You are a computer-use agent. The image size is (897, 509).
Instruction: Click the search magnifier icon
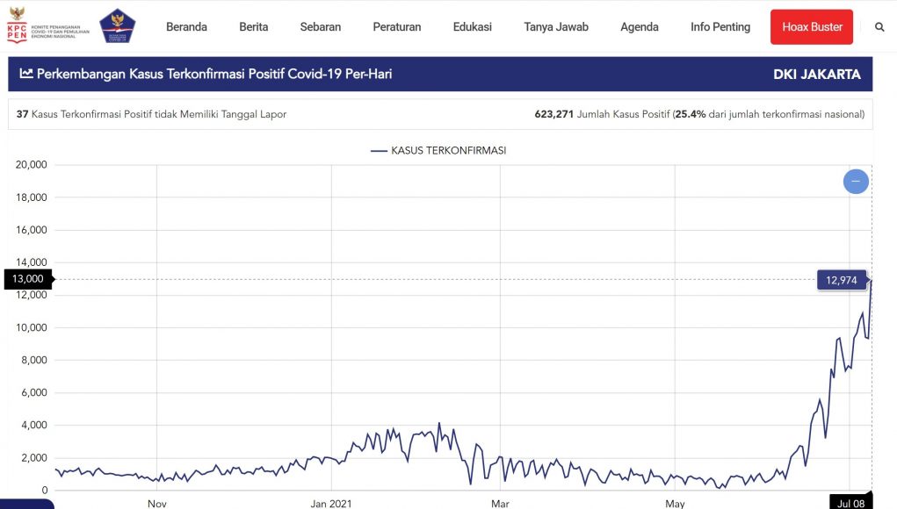pos(879,27)
